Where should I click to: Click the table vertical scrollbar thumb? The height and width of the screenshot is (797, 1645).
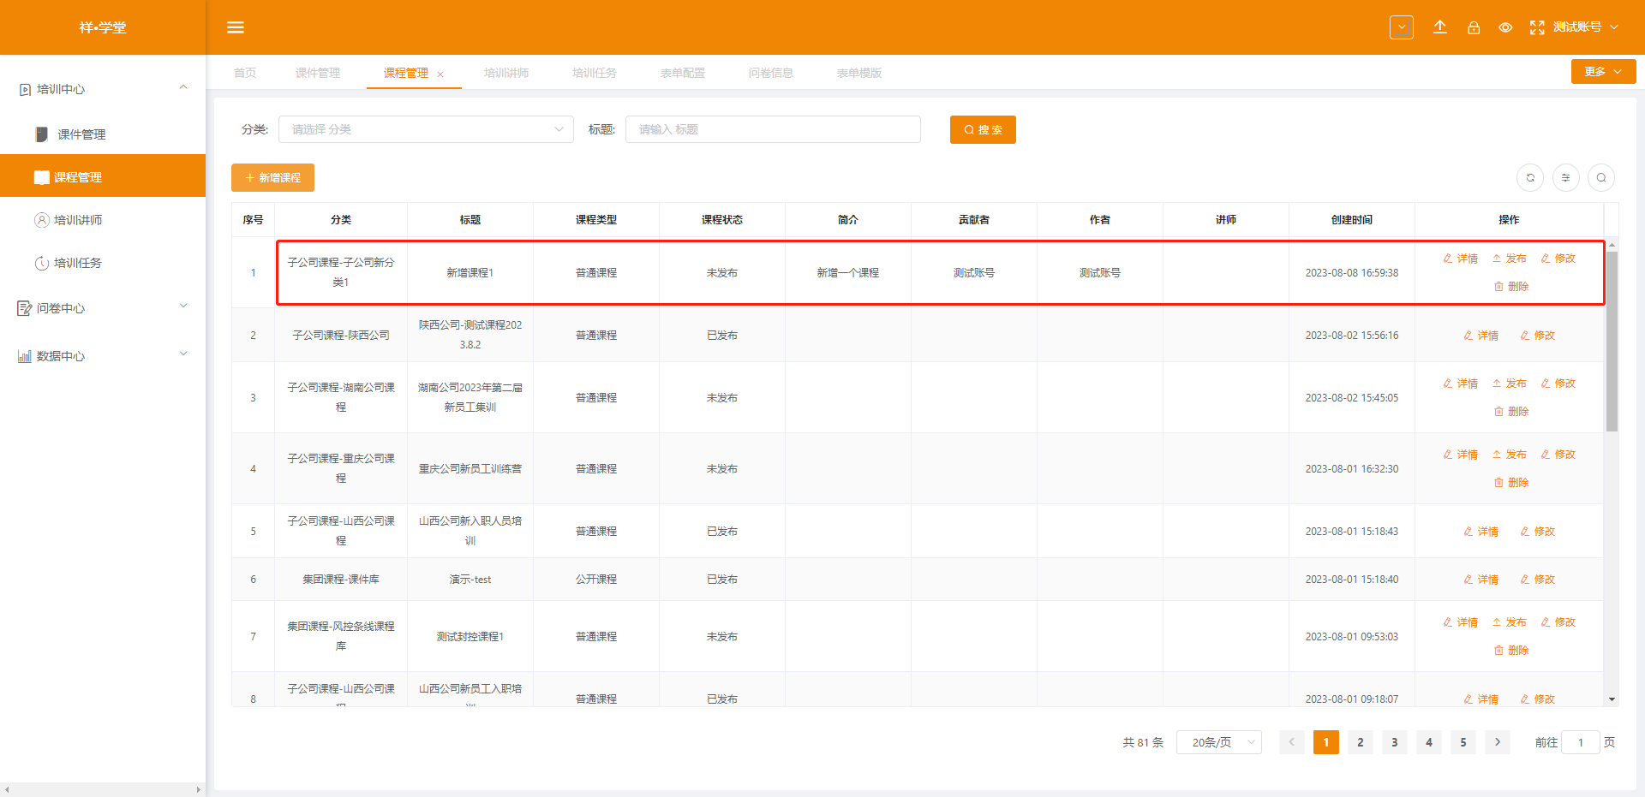point(1612,341)
